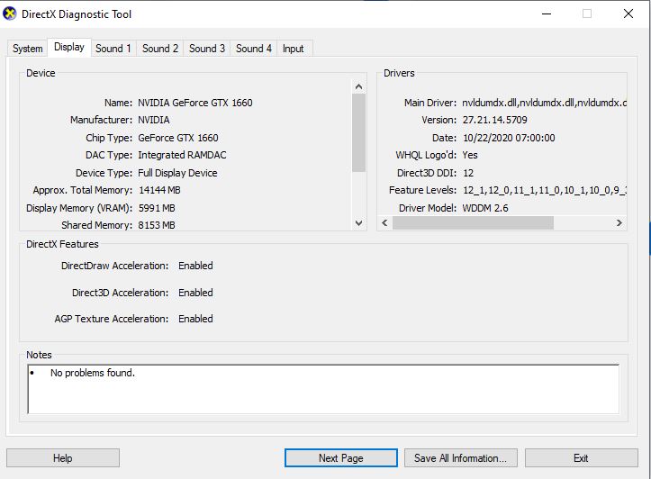
Task: Click the Drivers panel scroll left arrow
Action: pyautogui.click(x=384, y=223)
